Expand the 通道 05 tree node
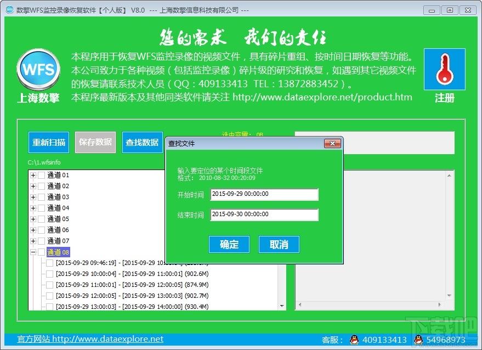This screenshot has width=482, height=350. click(x=33, y=219)
